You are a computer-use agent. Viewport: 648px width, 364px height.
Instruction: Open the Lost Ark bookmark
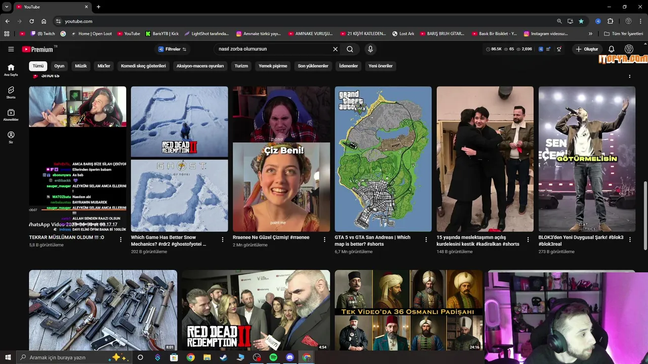(x=403, y=34)
